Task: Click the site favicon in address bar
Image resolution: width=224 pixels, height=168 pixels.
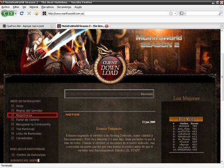Action: click(44, 13)
